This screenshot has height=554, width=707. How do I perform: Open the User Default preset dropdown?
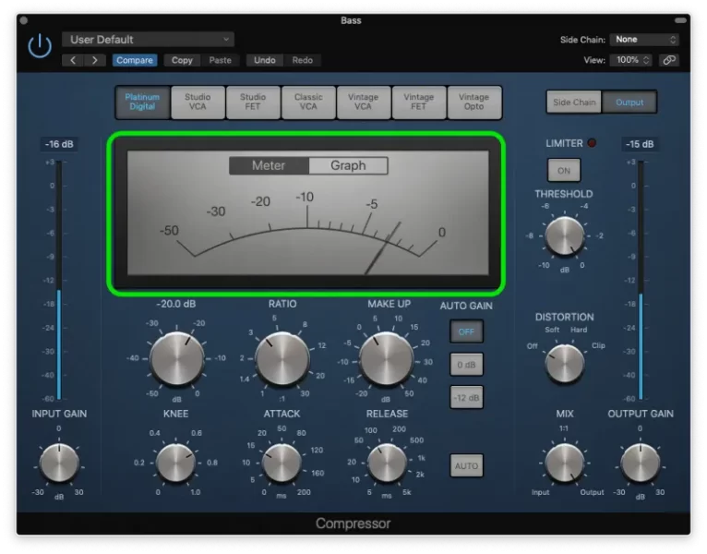(x=148, y=40)
